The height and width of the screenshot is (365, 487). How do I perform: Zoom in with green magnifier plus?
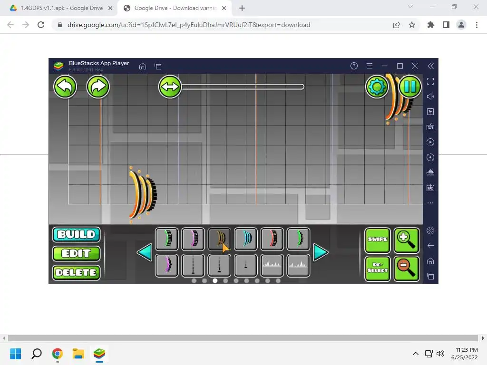407,240
